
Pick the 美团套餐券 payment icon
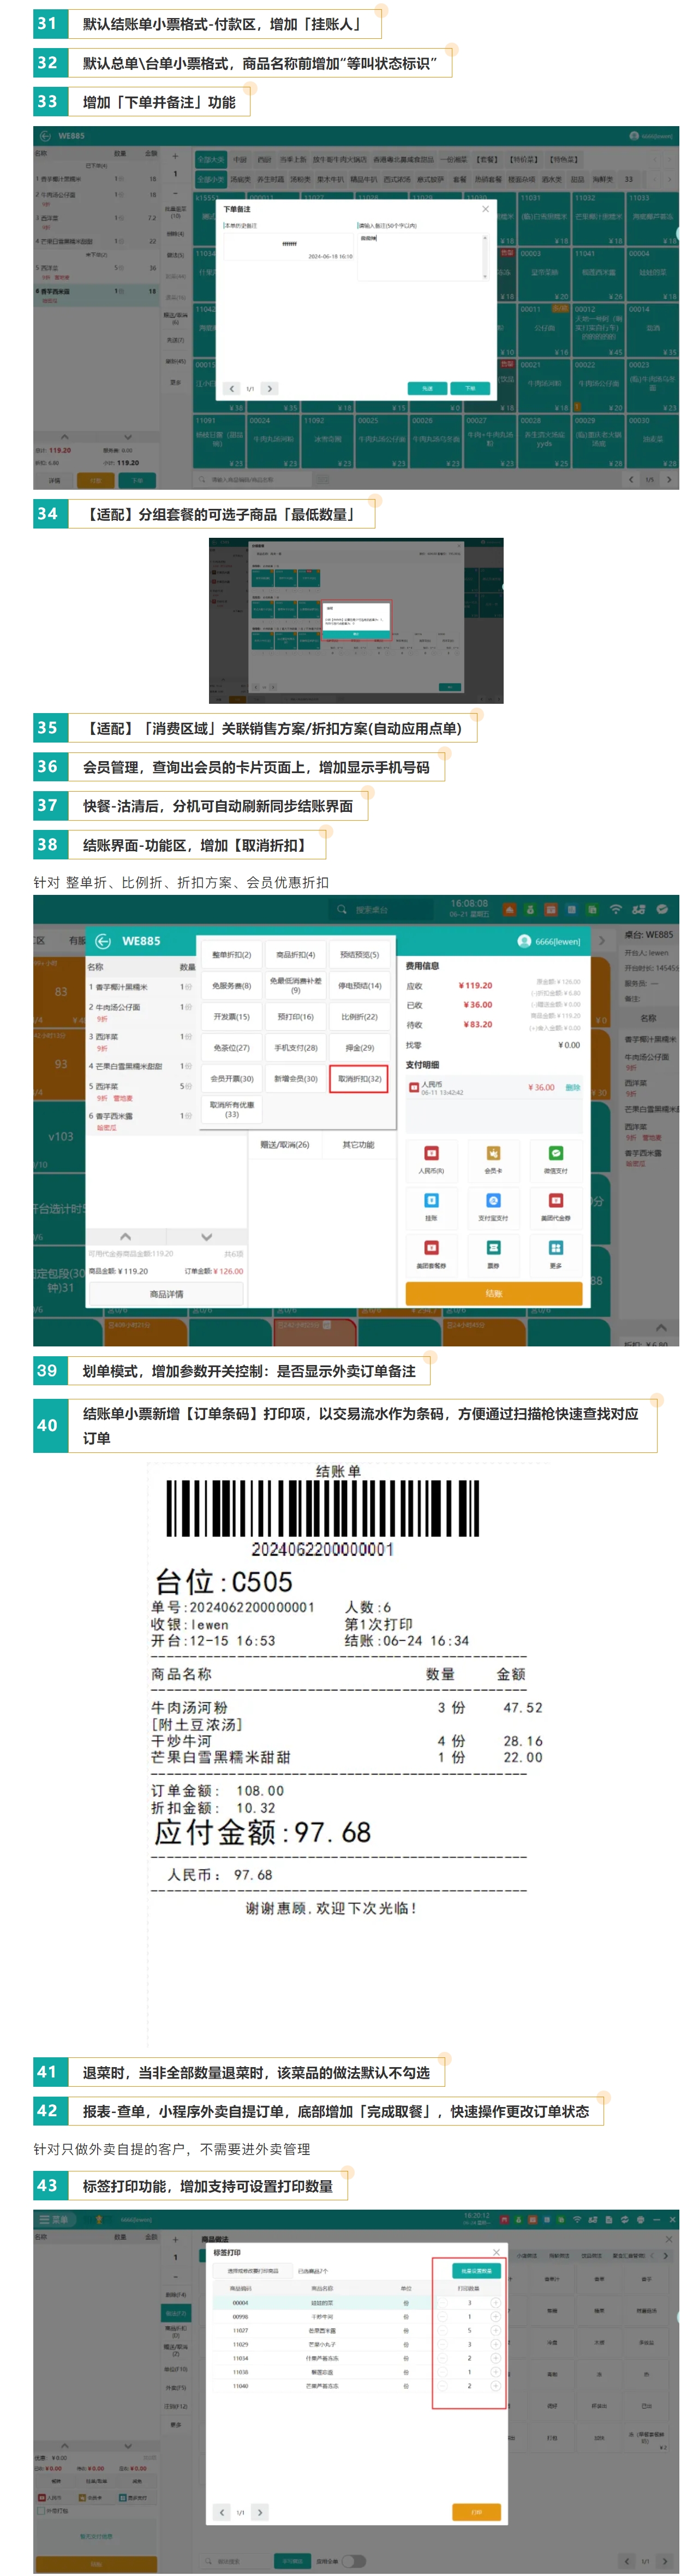pyautogui.click(x=431, y=1247)
